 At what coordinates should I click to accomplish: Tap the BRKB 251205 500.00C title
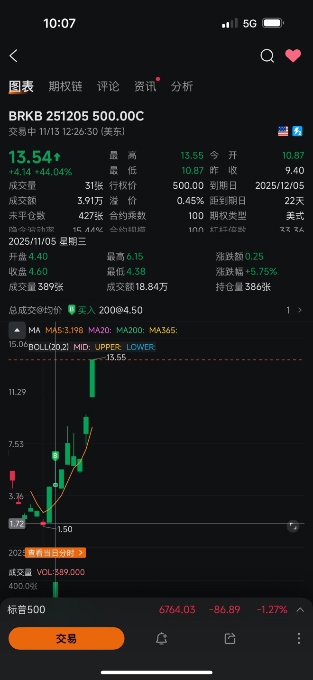coord(76,116)
